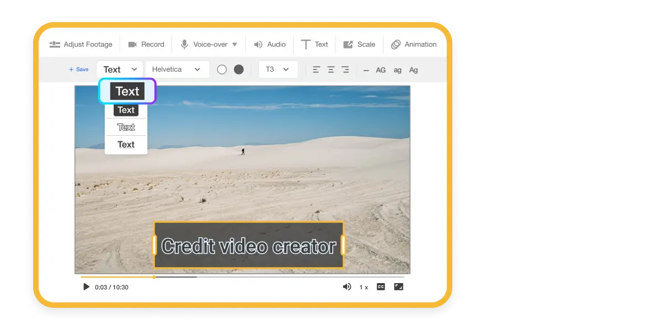The width and height of the screenshot is (662, 330).
Task: Mute the video volume
Action: 346,286
